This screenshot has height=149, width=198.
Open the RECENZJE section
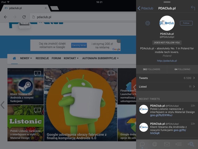coord(42,58)
